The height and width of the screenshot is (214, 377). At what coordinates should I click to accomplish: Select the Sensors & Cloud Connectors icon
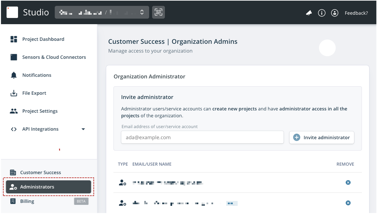coord(14,57)
